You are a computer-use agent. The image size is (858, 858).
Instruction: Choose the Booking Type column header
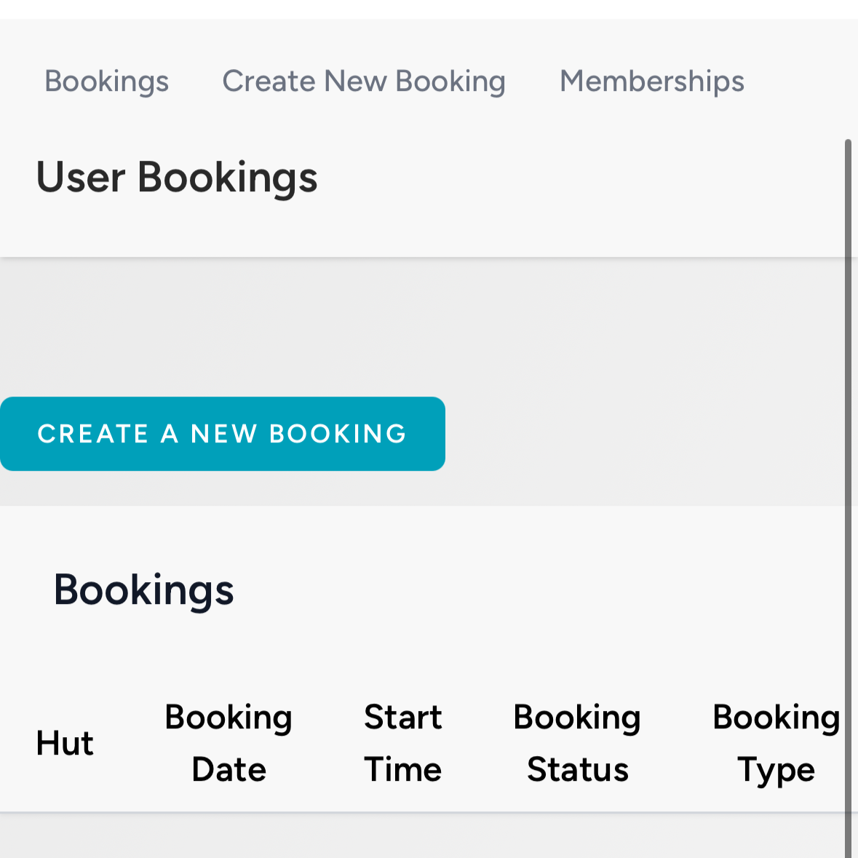776,743
